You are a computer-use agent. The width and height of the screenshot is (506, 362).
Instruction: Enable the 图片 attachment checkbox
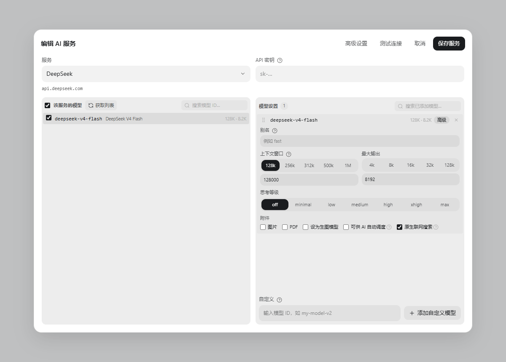[263, 227]
